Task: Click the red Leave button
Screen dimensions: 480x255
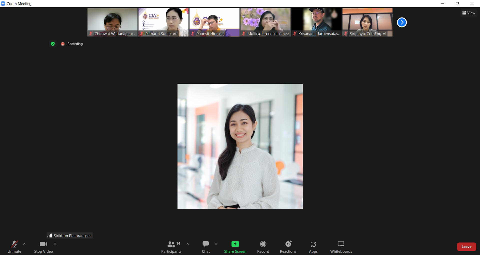Action: coord(466,247)
